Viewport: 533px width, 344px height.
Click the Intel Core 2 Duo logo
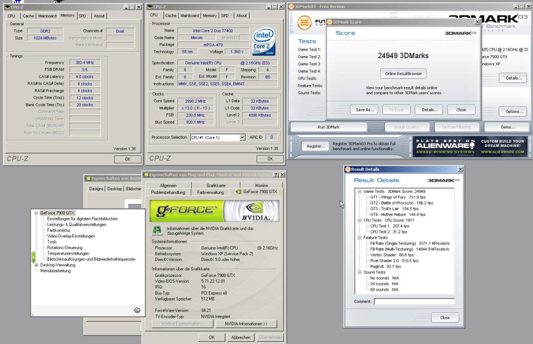(265, 42)
